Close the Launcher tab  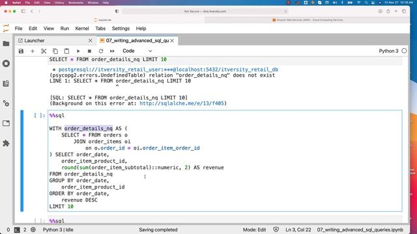[91, 40]
